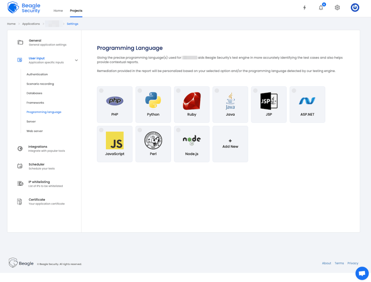Image resolution: width=371 pixels, height=282 pixels.
Task: Collapse the User input section chevron
Action: pyautogui.click(x=76, y=60)
